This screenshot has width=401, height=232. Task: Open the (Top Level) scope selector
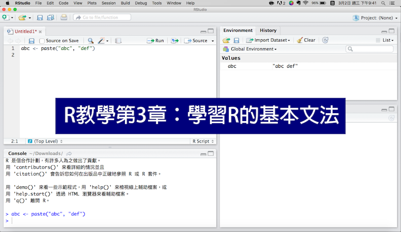45,141
